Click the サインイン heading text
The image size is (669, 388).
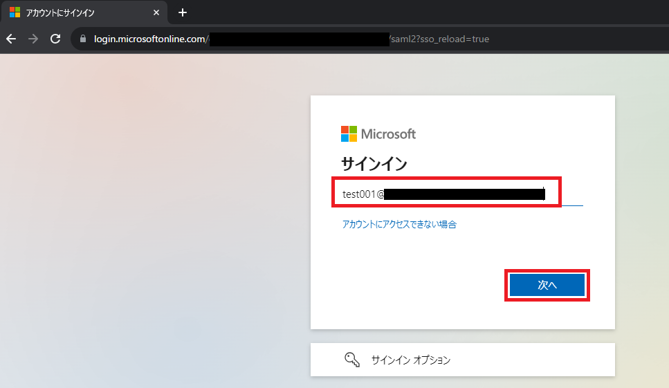[x=374, y=164]
